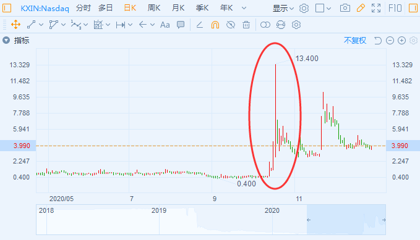Select the angle line tool

coord(199,25)
